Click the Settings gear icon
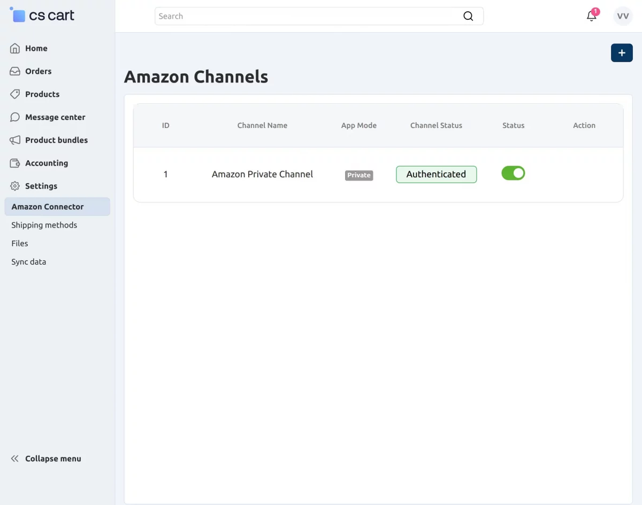Image resolution: width=642 pixels, height=505 pixels. point(15,186)
